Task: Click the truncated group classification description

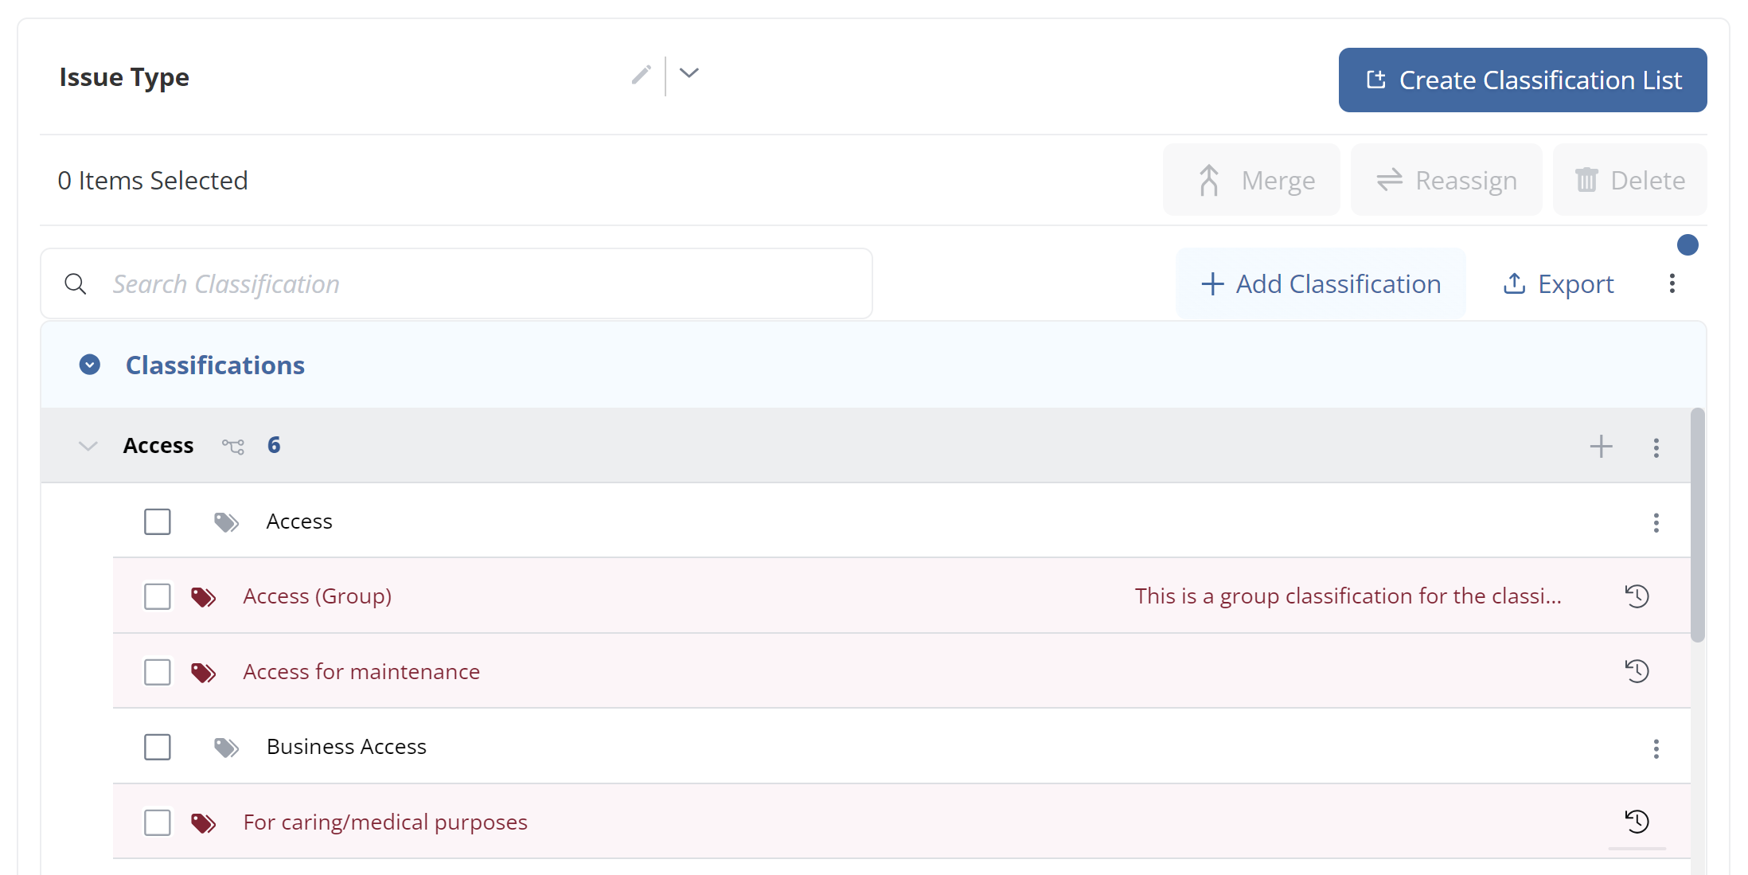Action: [1348, 596]
